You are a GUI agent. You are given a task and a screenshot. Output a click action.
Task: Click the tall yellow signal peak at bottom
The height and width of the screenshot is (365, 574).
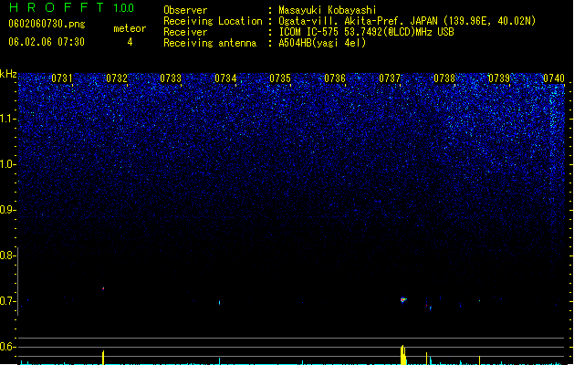(x=403, y=355)
